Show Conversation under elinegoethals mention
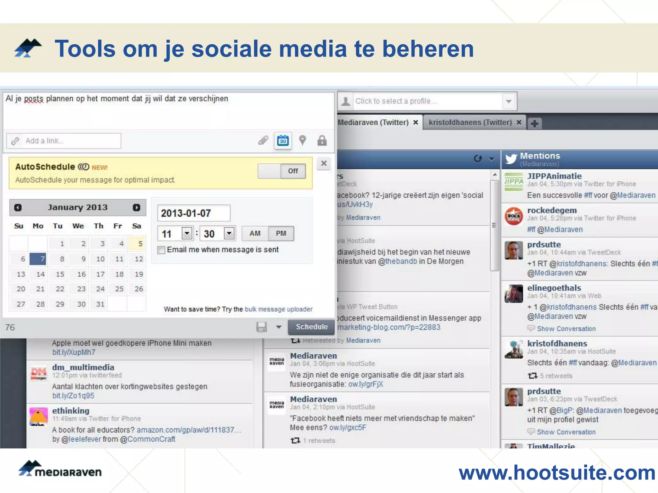 [566, 329]
